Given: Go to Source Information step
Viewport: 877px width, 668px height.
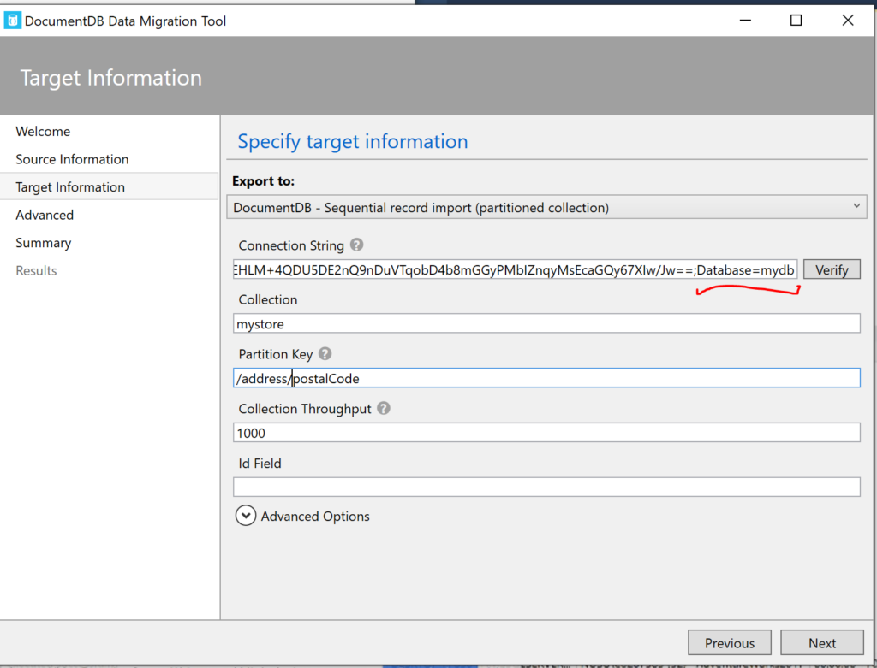Looking at the screenshot, I should click(72, 159).
